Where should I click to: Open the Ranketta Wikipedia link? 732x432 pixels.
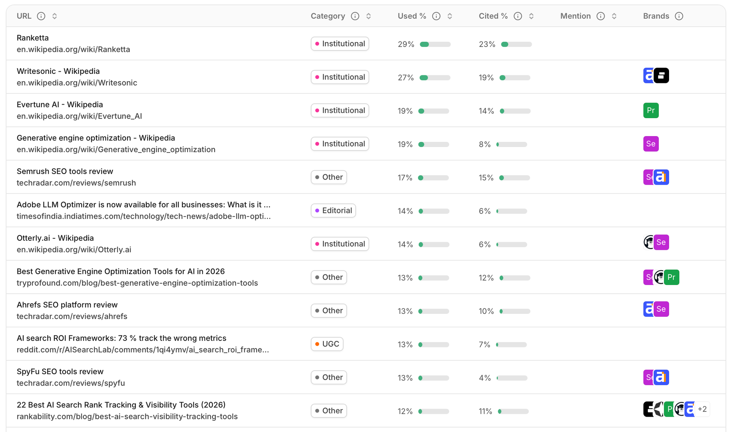click(33, 38)
